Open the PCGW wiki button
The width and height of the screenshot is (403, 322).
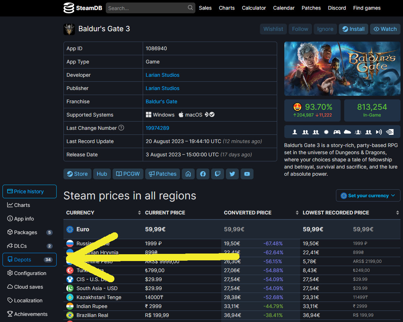tap(128, 174)
